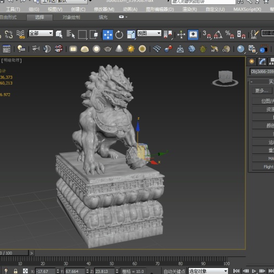Choose the rectangular selection region tool

pos(82,35)
